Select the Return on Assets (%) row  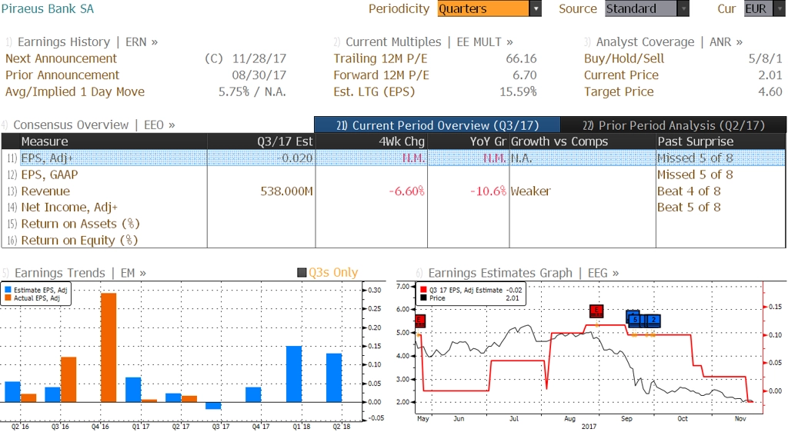coord(393,224)
